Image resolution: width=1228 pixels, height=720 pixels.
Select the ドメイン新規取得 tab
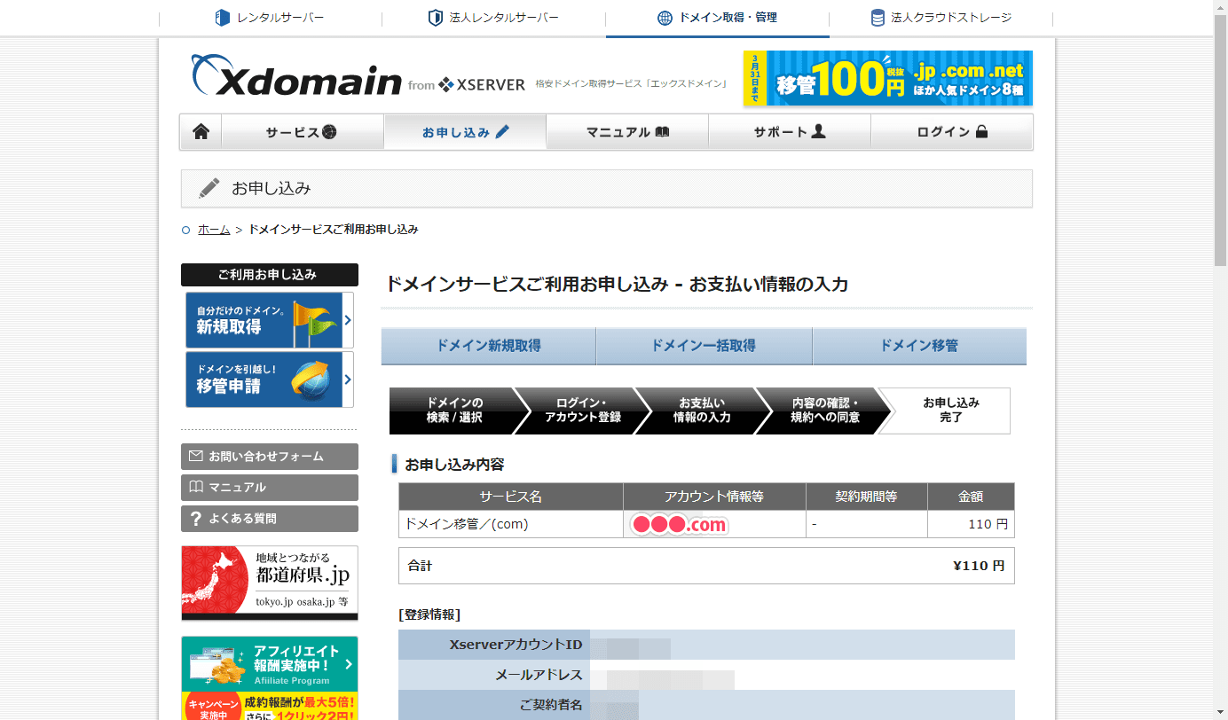[489, 346]
